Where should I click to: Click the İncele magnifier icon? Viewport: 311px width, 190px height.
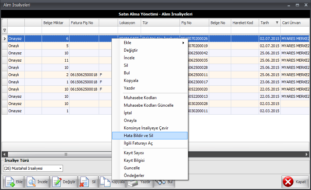point(32,182)
